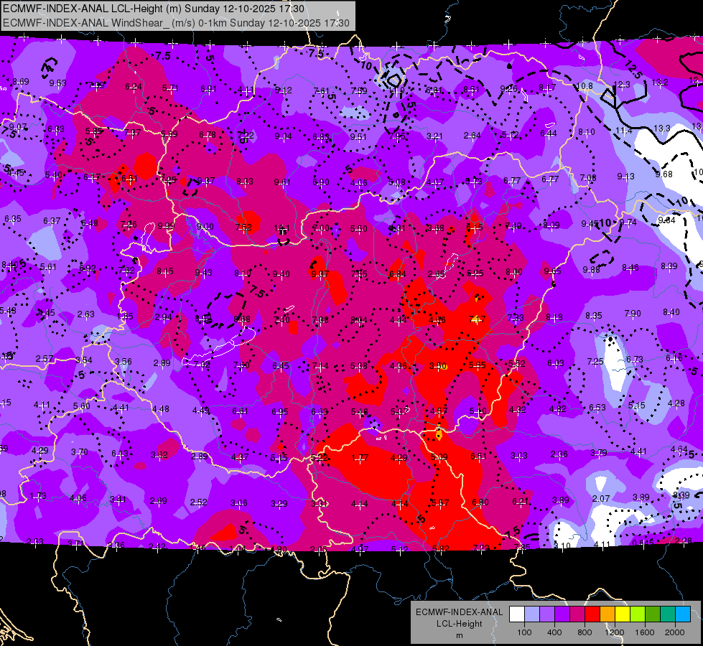Click the legend tick label 800

(585, 632)
